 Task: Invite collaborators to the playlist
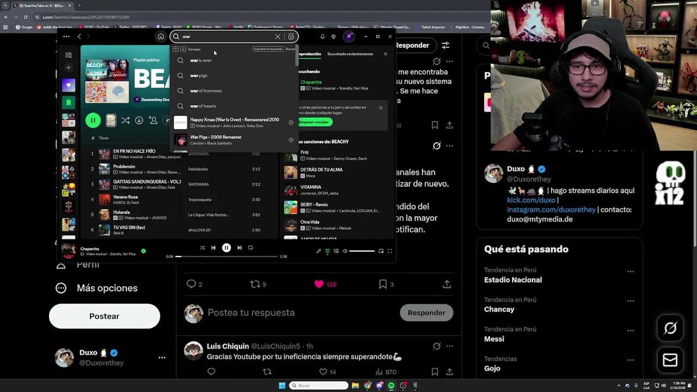click(153, 120)
